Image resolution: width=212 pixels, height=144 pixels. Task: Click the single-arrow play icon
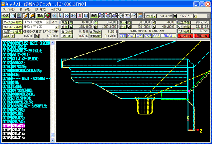pos(61,15)
